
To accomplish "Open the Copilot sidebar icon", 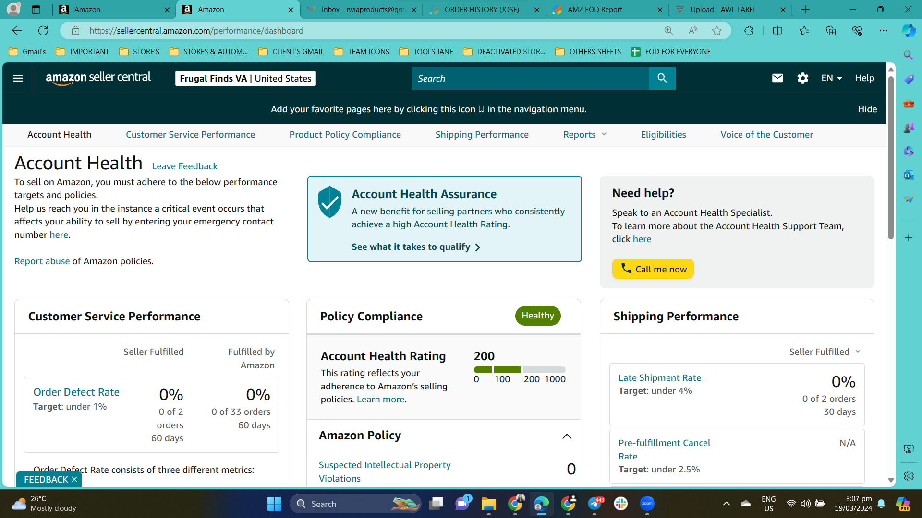I will (909, 31).
